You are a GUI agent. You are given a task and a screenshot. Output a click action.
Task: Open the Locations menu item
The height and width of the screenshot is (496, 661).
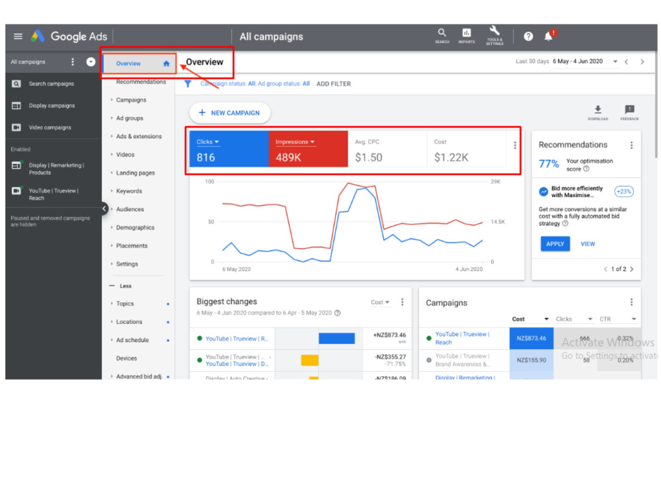(129, 322)
